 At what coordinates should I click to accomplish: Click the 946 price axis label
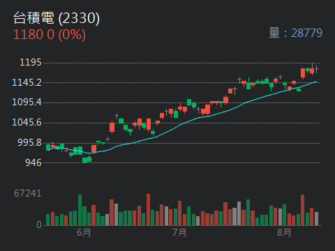click(x=33, y=162)
